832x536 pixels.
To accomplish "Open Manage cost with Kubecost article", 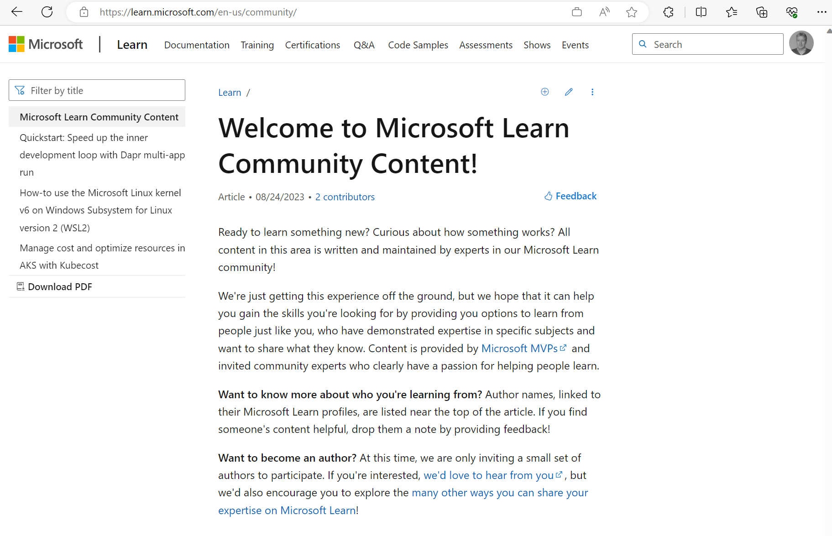I will 102,257.
